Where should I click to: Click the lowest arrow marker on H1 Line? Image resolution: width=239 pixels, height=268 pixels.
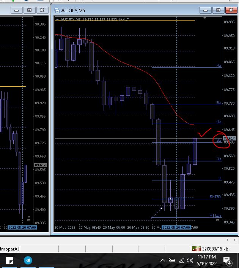[152, 218]
